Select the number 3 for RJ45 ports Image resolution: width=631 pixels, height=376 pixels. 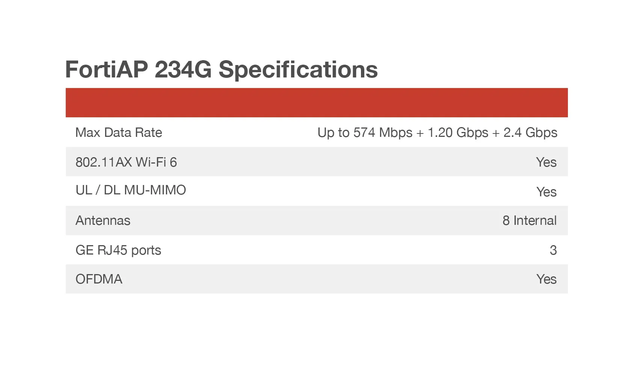click(x=553, y=250)
